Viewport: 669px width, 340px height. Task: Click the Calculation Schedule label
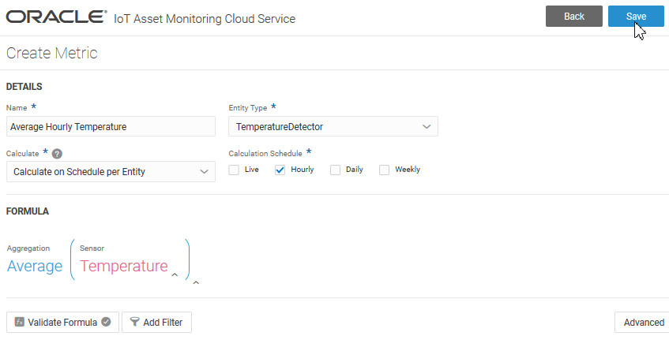[x=265, y=153]
